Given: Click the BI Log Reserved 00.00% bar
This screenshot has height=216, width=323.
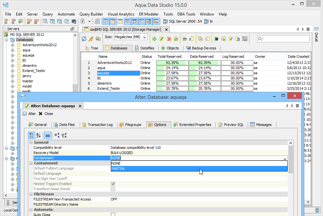Looking at the screenshot, I should pos(237,78).
